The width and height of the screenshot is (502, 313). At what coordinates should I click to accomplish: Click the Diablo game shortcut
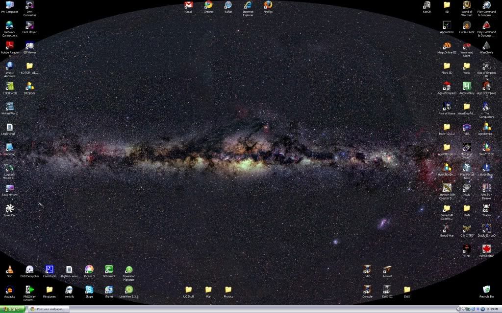click(x=486, y=208)
